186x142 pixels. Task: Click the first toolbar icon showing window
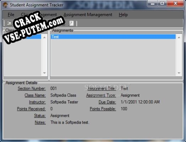tap(9, 23)
